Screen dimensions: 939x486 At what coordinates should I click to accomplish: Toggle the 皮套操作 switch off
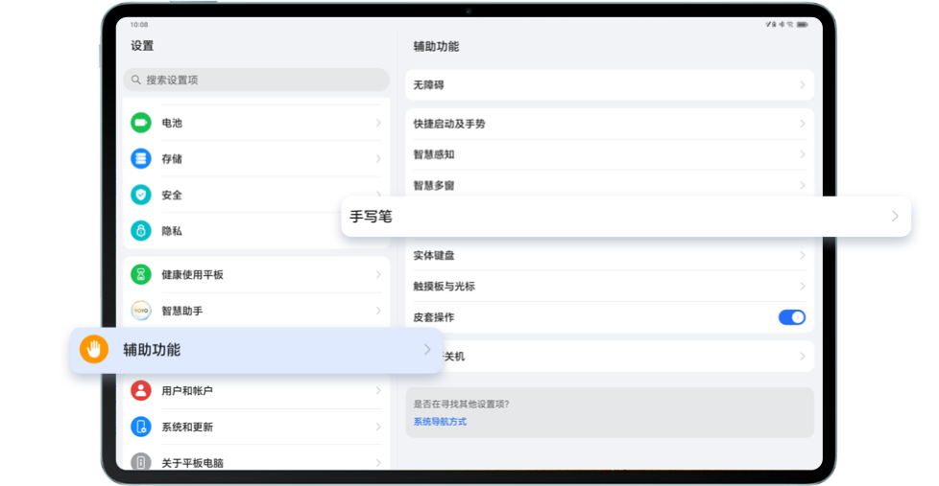791,317
